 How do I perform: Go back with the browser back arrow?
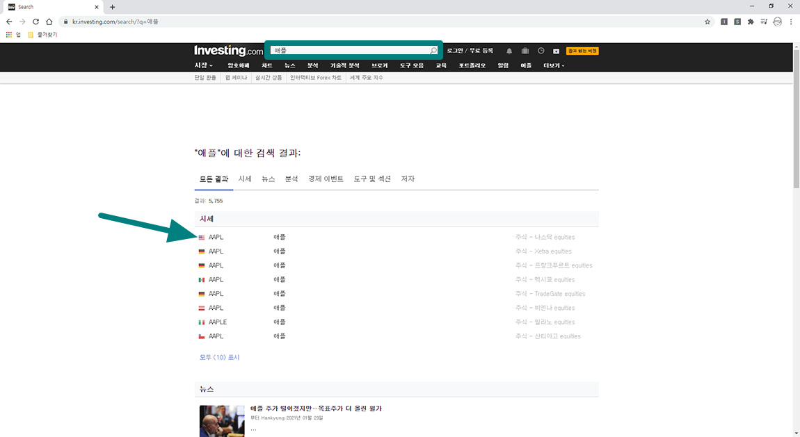(9, 22)
